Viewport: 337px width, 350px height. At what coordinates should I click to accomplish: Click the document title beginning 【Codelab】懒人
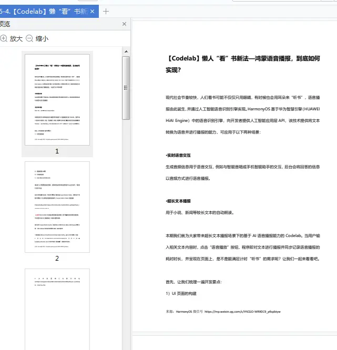(x=243, y=64)
